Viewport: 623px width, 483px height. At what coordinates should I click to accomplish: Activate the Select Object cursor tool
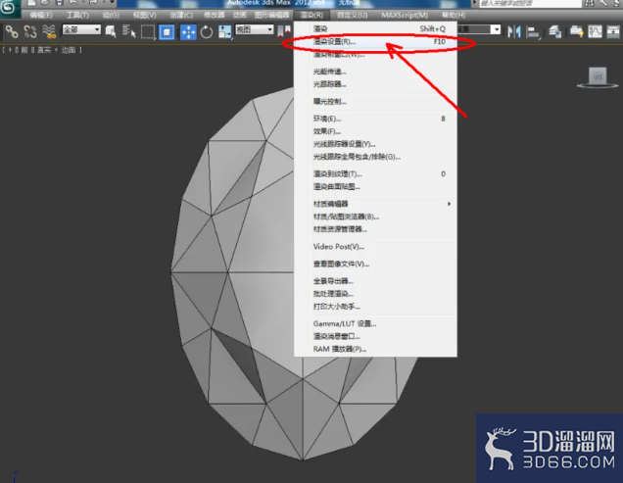(x=111, y=31)
